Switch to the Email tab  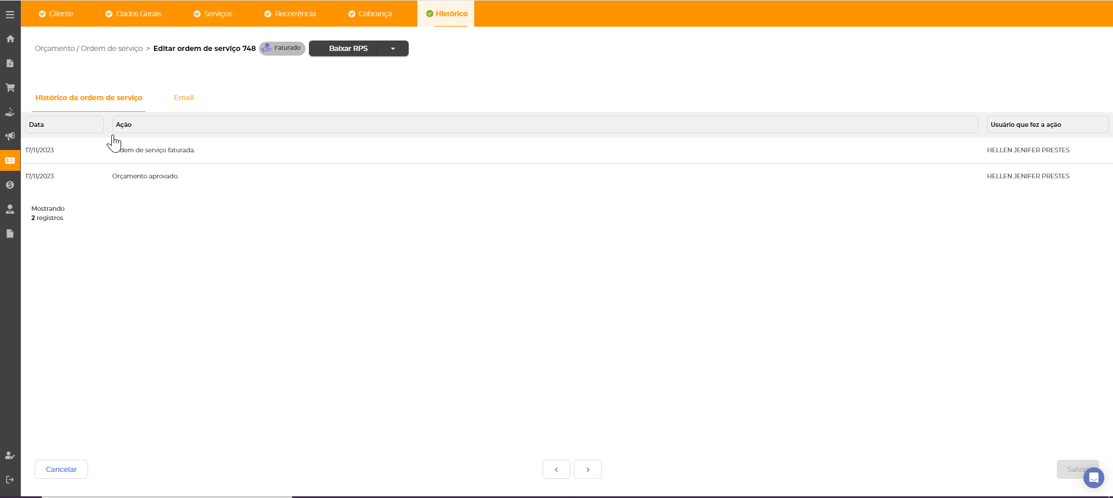tap(184, 98)
